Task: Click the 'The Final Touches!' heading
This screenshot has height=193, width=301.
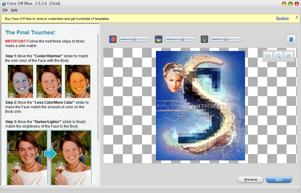Action: [30, 33]
